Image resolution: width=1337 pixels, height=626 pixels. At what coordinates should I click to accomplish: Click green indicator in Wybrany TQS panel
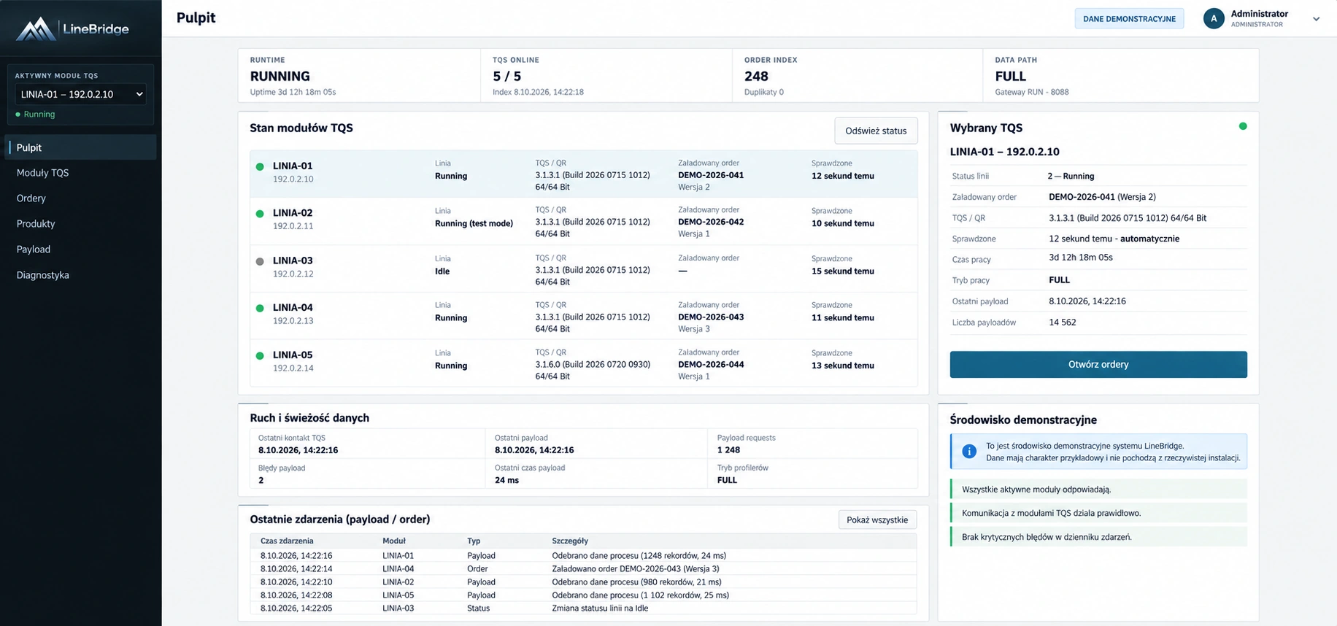pyautogui.click(x=1243, y=126)
